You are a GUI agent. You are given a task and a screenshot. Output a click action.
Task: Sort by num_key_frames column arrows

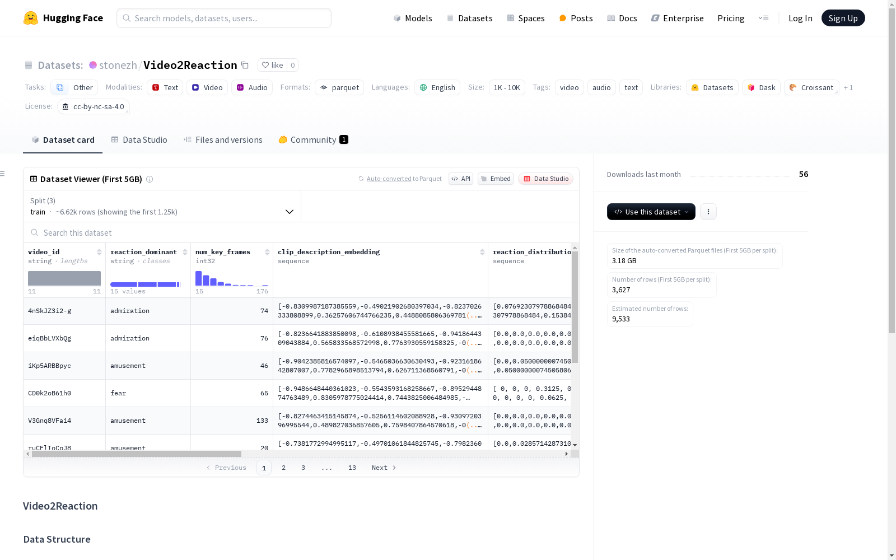click(x=267, y=252)
